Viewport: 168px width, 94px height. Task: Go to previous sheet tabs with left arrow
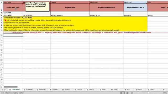2,90
